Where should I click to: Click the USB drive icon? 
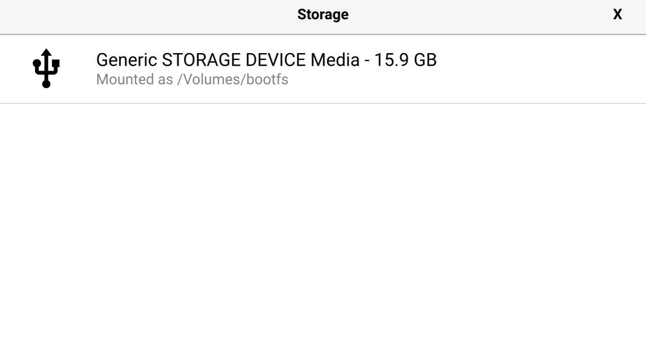46,68
